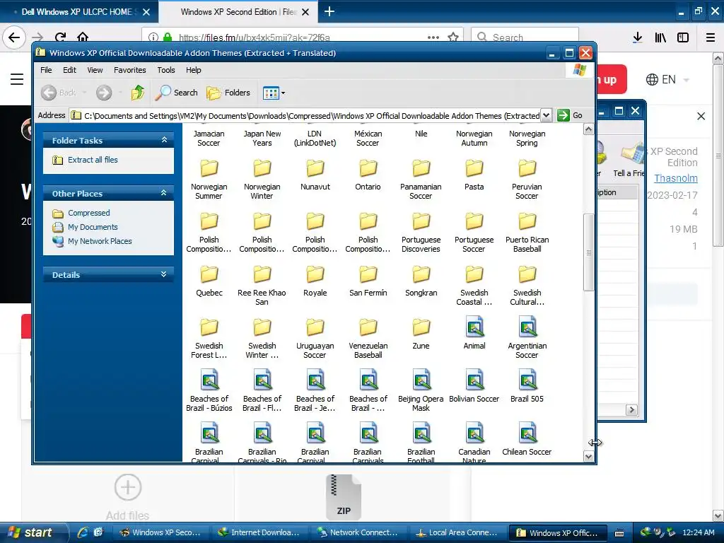The width and height of the screenshot is (724, 543).
Task: Click Extract all files link
Action: pyautogui.click(x=93, y=160)
